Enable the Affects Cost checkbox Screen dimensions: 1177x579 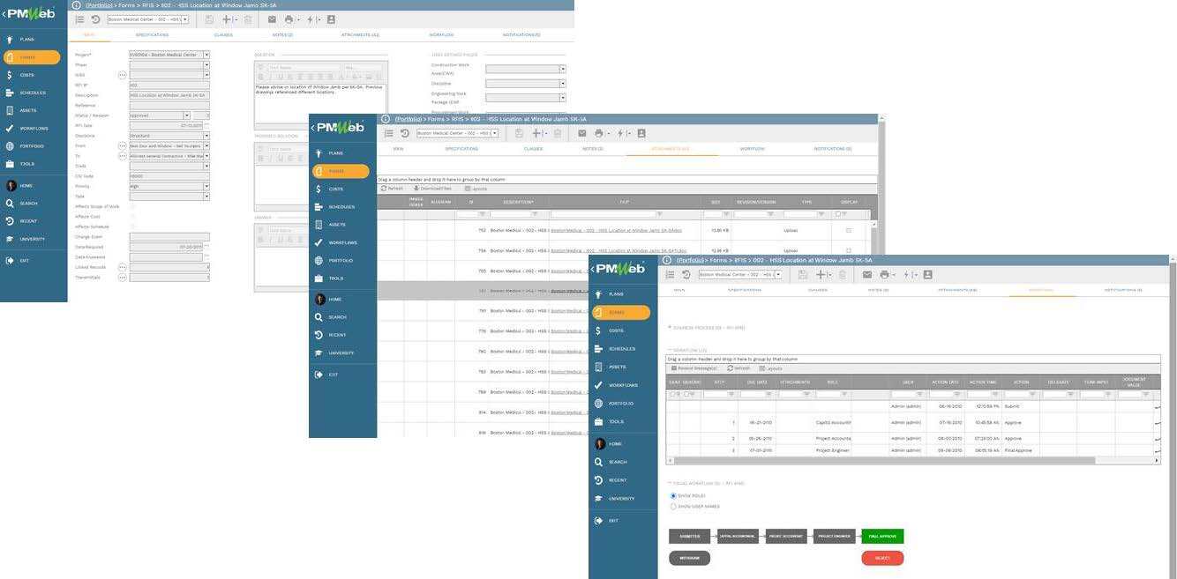(132, 216)
